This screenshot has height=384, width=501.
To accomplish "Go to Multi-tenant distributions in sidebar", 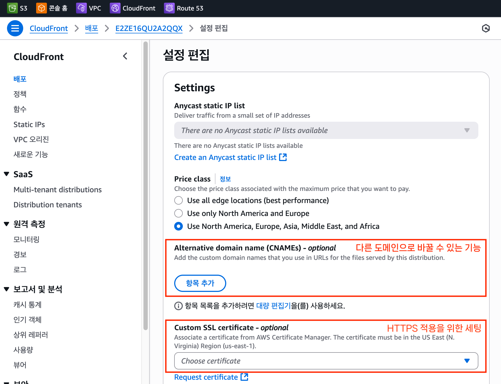I will [x=57, y=190].
